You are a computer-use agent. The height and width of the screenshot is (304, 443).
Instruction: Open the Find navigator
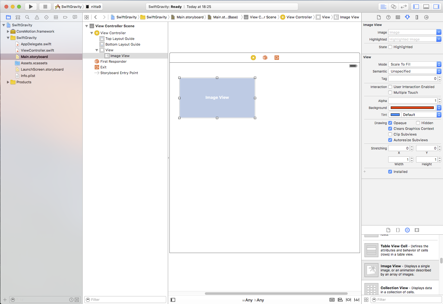point(27,17)
